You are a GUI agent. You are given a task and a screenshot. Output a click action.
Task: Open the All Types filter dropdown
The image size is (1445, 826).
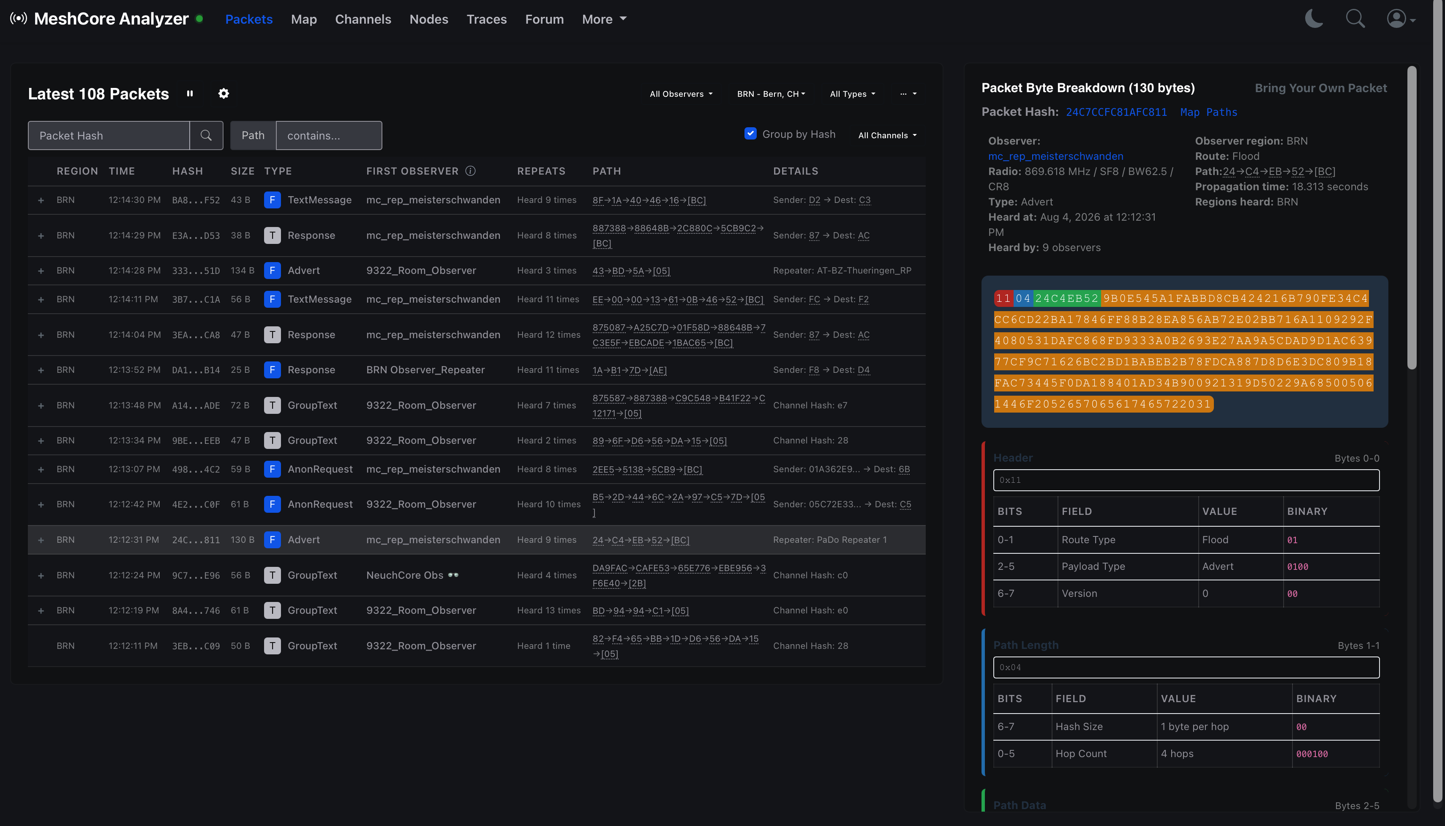coord(853,94)
